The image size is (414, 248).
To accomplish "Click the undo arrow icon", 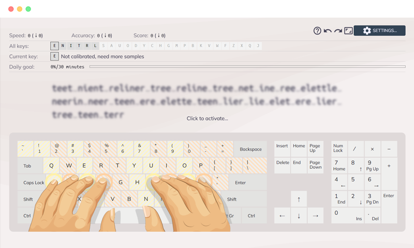I will click(x=328, y=31).
